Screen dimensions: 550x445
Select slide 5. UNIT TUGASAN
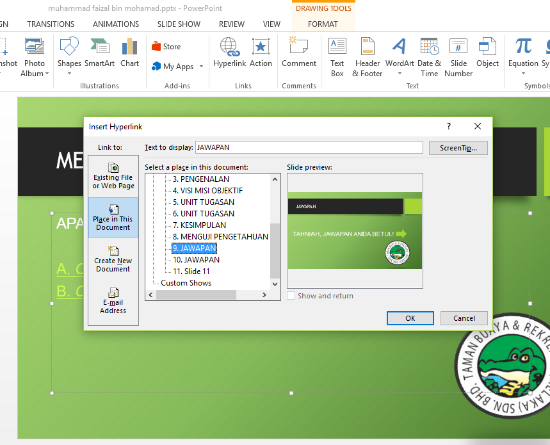[204, 202]
